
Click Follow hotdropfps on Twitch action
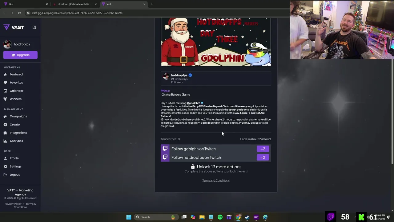tap(216, 157)
